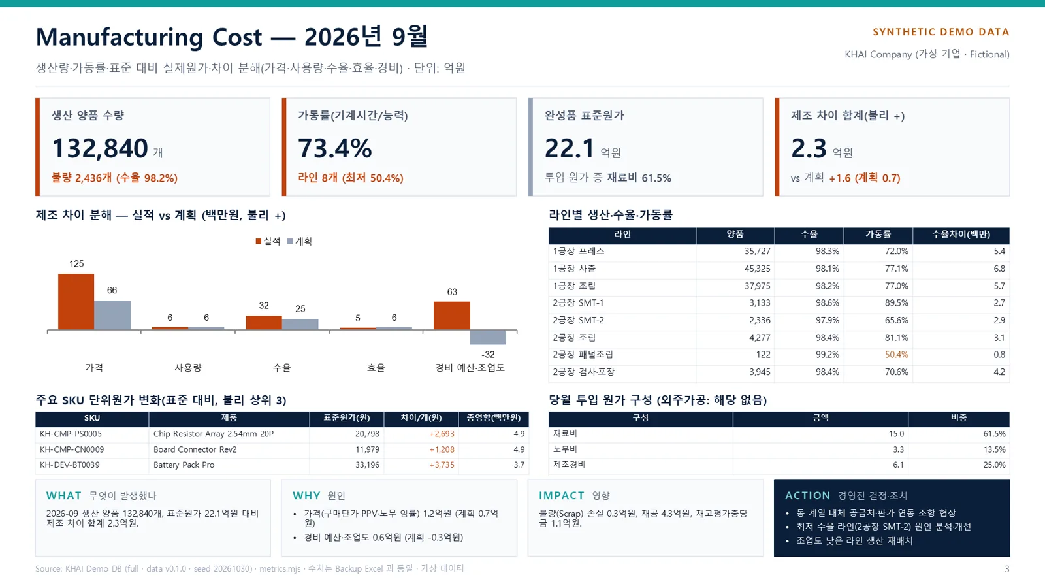Select the 1공장 사출 row label
Image resolution: width=1045 pixels, height=588 pixels.
574,269
